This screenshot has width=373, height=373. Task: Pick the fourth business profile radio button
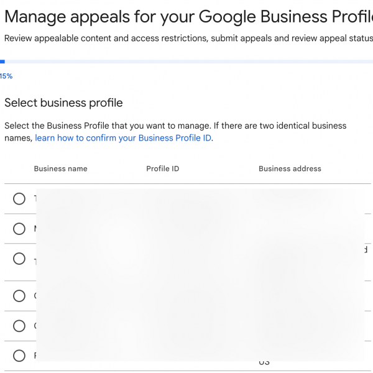click(19, 296)
